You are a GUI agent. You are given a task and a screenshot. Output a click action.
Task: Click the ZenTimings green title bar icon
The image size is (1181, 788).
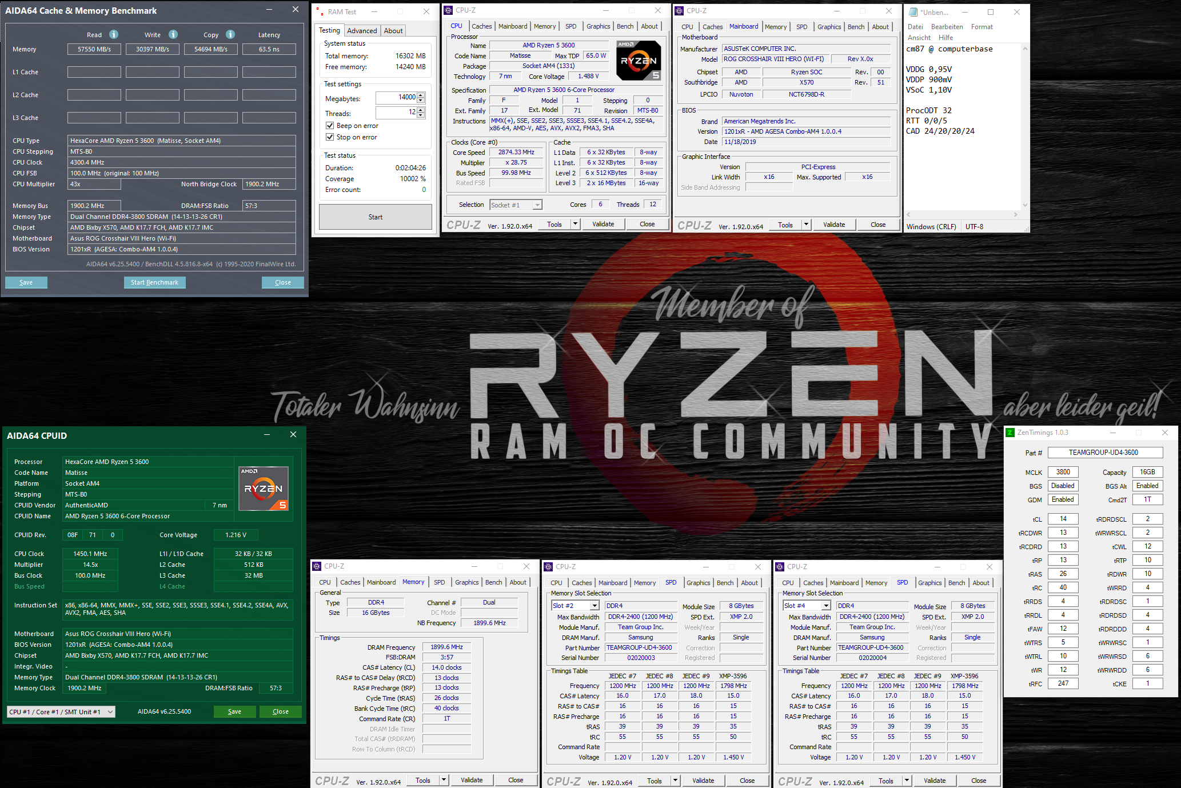[x=1010, y=433]
